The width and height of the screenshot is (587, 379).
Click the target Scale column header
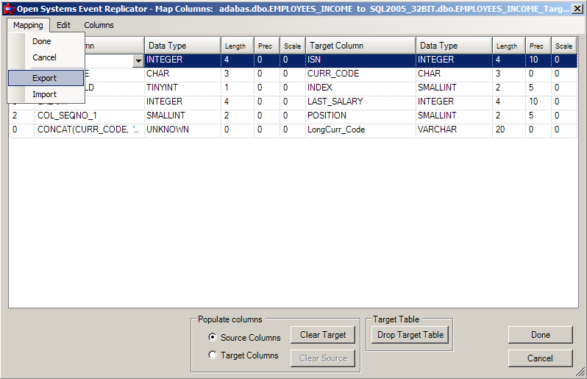[x=563, y=46]
